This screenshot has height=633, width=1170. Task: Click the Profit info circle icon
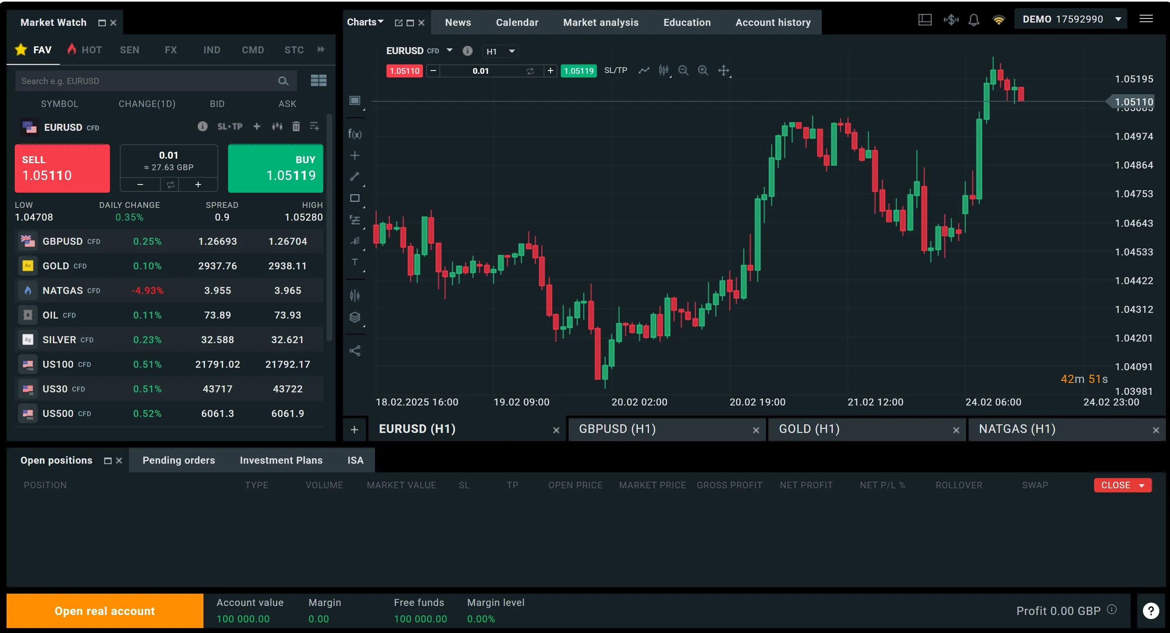[1111, 609]
